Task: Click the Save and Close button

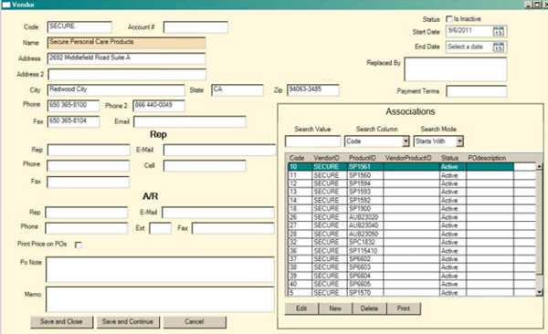Action: click(62, 322)
